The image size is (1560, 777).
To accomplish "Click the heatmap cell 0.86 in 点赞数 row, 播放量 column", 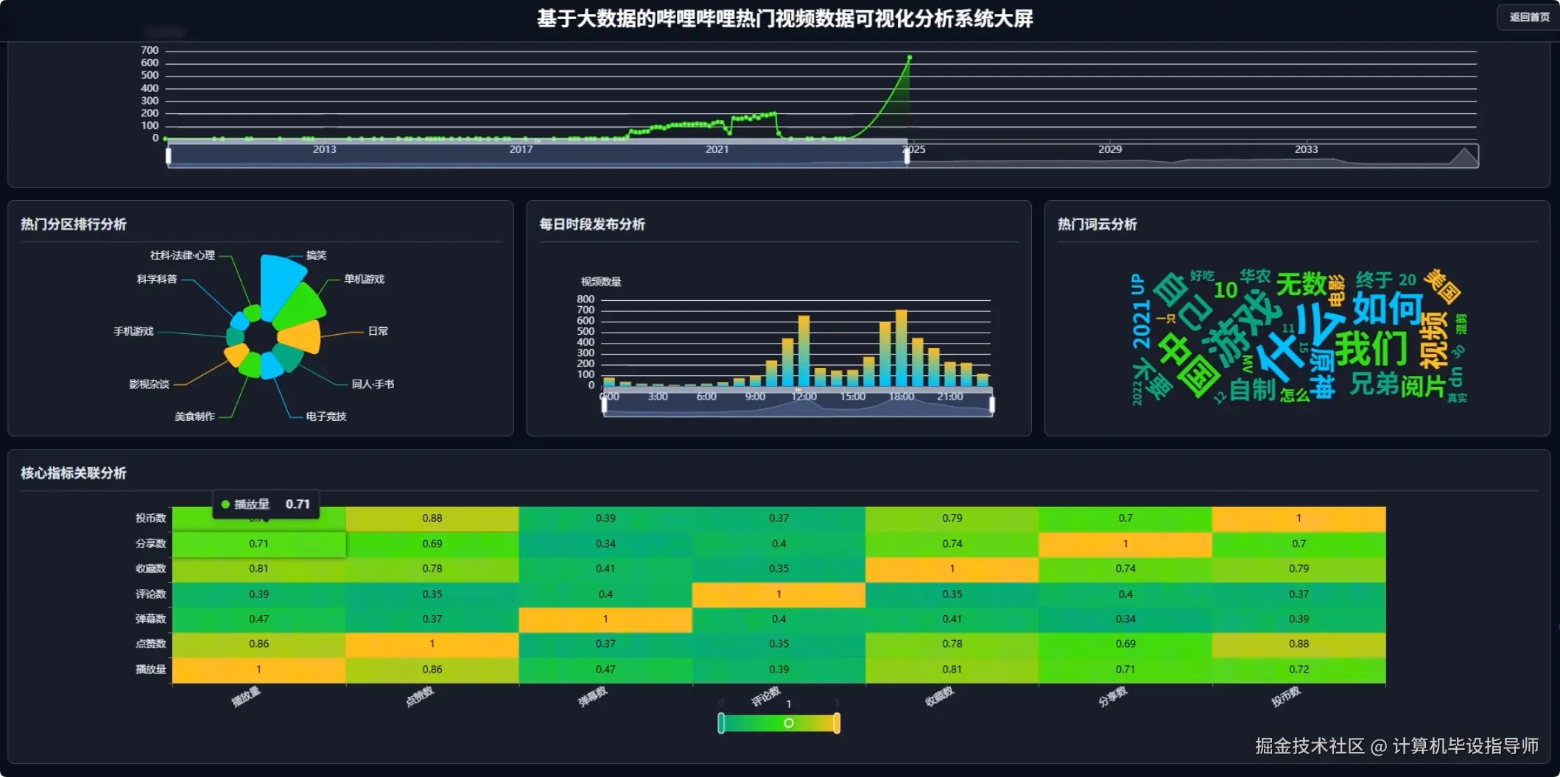I will (259, 644).
